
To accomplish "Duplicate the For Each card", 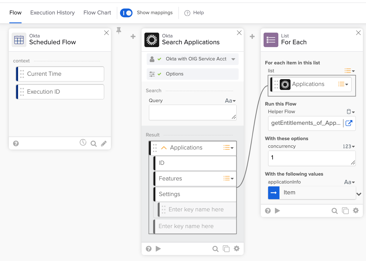I will (x=345, y=211).
